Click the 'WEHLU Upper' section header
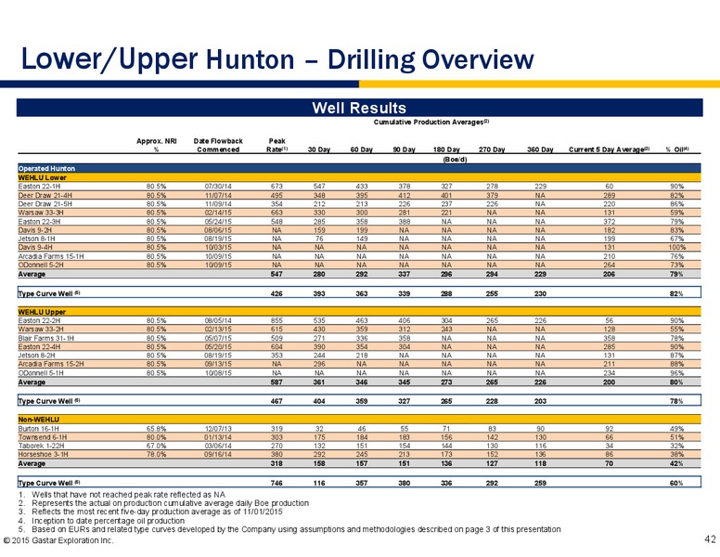The width and height of the screenshot is (720, 557). (359, 312)
